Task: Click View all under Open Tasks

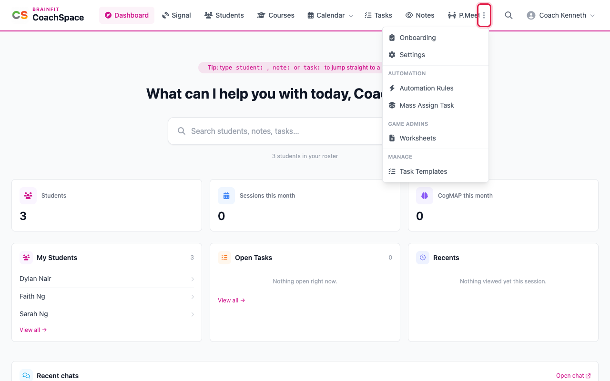Action: click(x=232, y=301)
